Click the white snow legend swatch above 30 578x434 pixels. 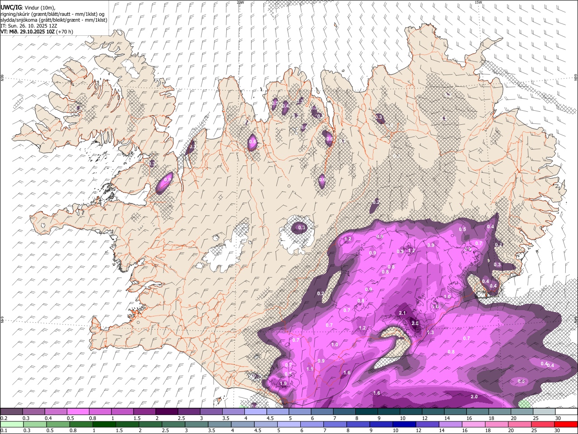pyautogui.click(x=566, y=412)
